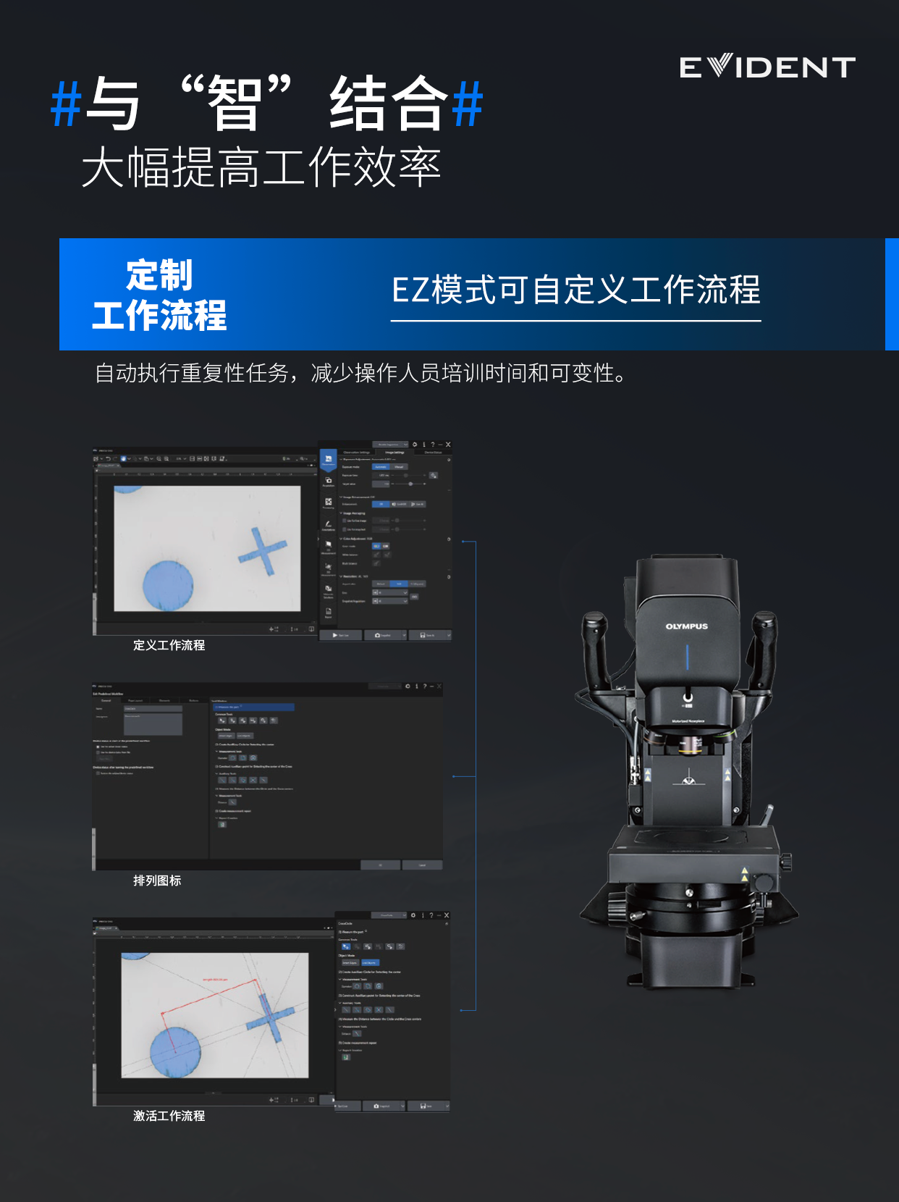Click the undo arrow in top toolbar
899x1202 pixels.
coord(108,458)
